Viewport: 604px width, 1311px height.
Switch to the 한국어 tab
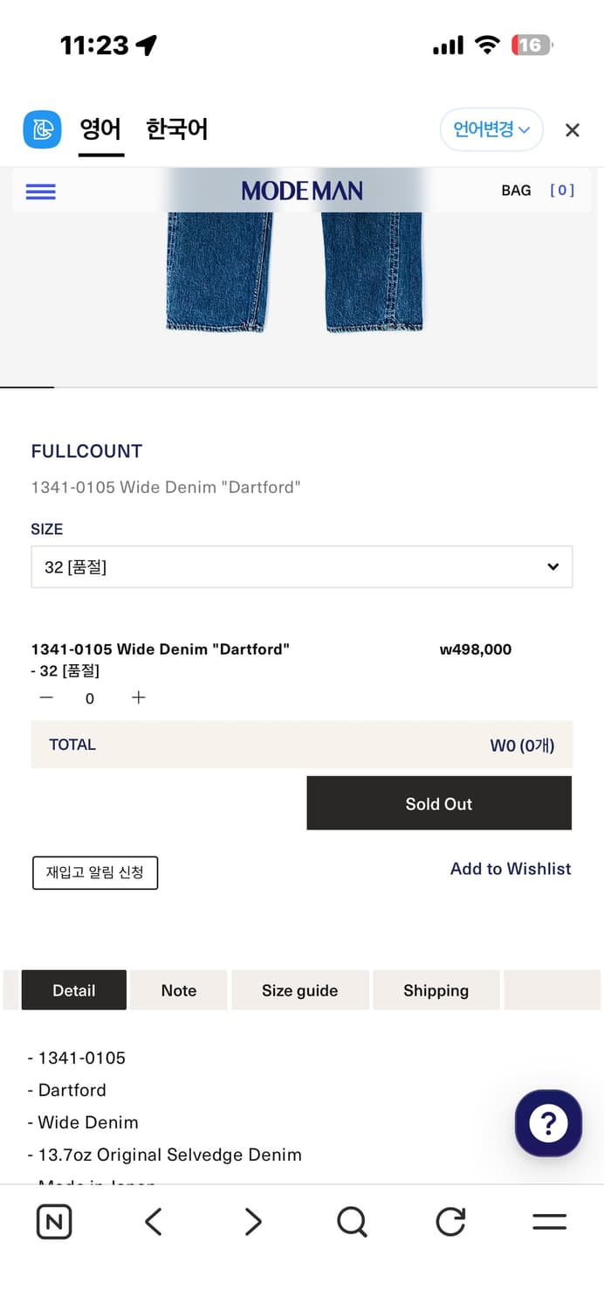click(176, 130)
